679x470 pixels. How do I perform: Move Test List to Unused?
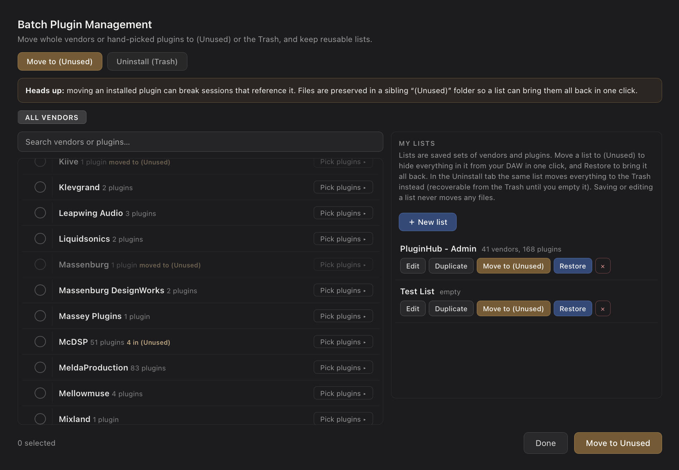point(513,309)
